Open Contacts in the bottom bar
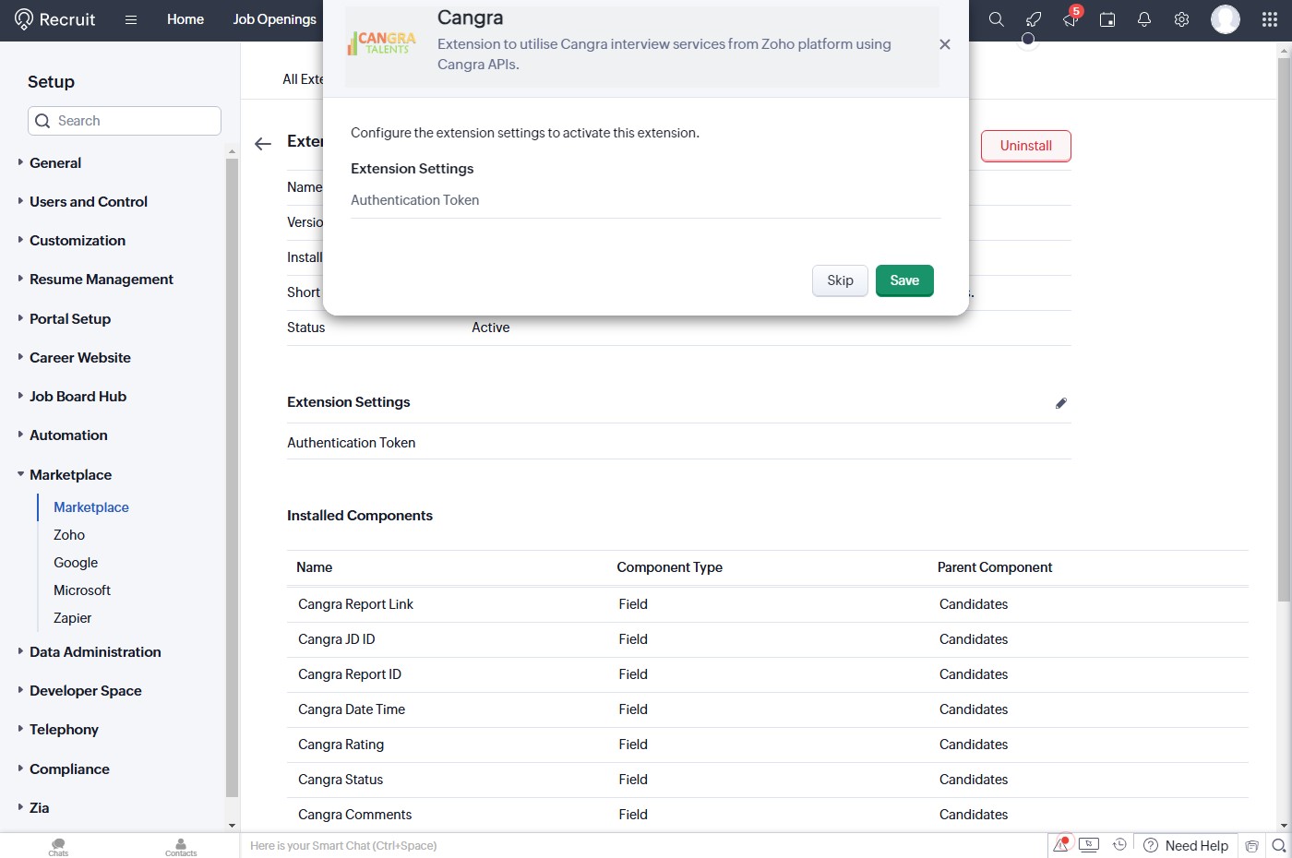Viewport: 1292px width, 858px height. pos(181,846)
